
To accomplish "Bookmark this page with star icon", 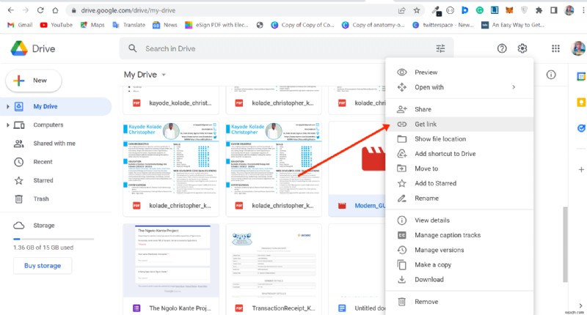I will (417, 10).
